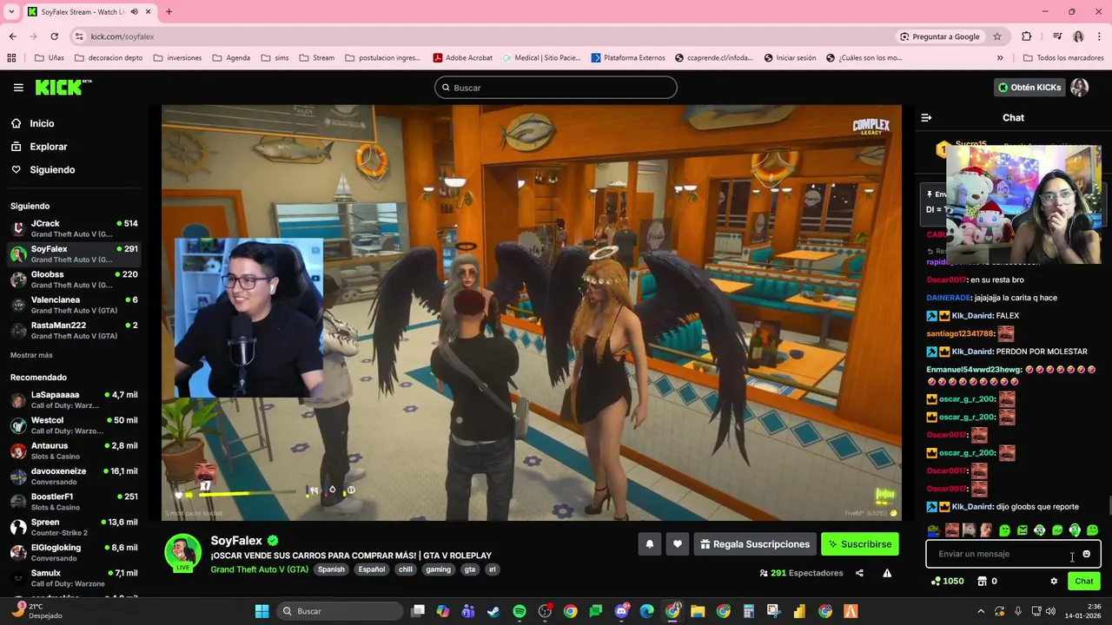The image size is (1112, 625).
Task: Click the green Chat send button
Action: tap(1084, 582)
